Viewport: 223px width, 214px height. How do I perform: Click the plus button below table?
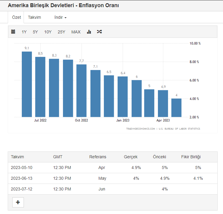click(x=18, y=202)
